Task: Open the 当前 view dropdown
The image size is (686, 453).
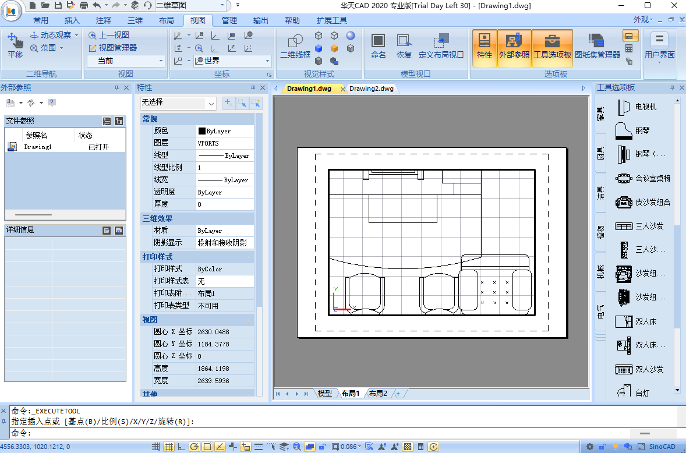Action: point(126,61)
